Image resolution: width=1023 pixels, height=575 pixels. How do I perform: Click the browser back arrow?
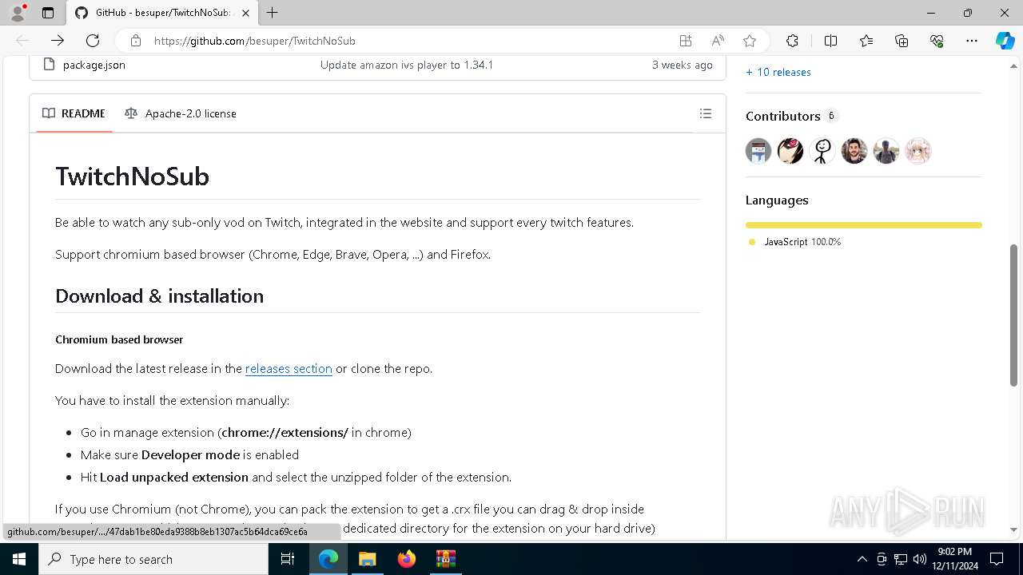(x=22, y=41)
